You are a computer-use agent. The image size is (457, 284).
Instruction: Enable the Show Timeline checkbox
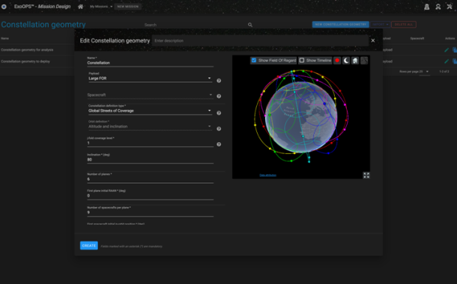[x=302, y=61]
